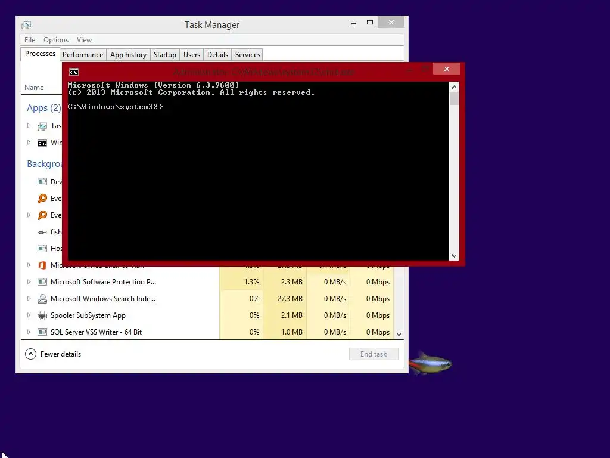Collapse view with Fewer details arrow
The width and height of the screenshot is (610, 458).
point(30,354)
